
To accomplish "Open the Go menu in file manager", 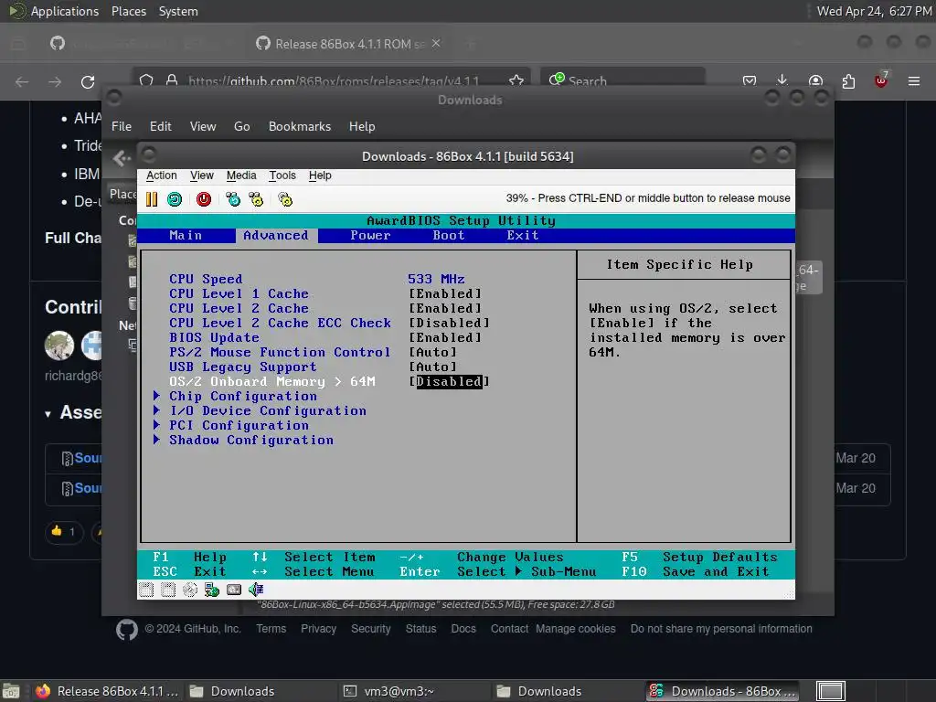I will tap(241, 126).
